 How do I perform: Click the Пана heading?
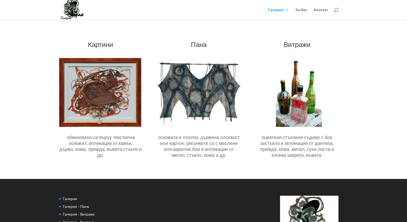199,45
